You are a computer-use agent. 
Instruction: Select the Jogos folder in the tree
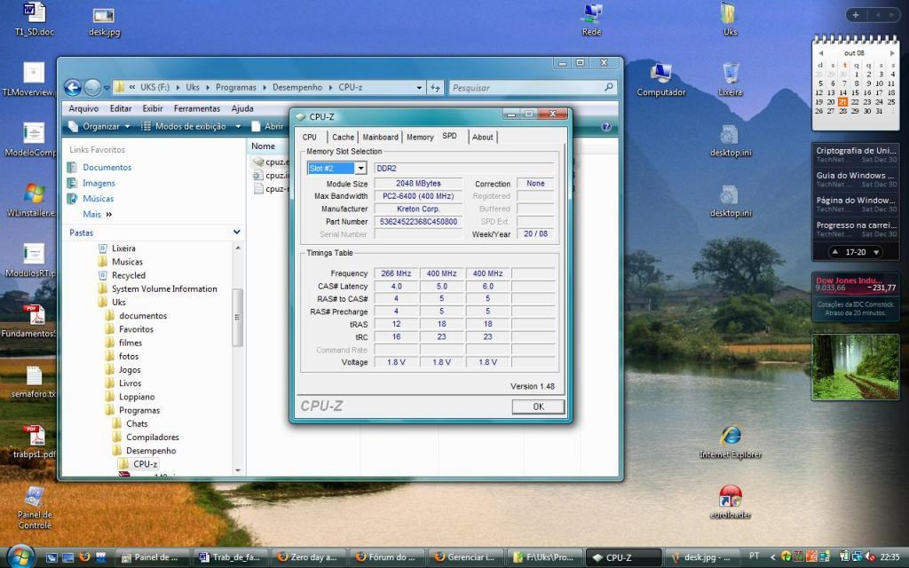tap(130, 370)
